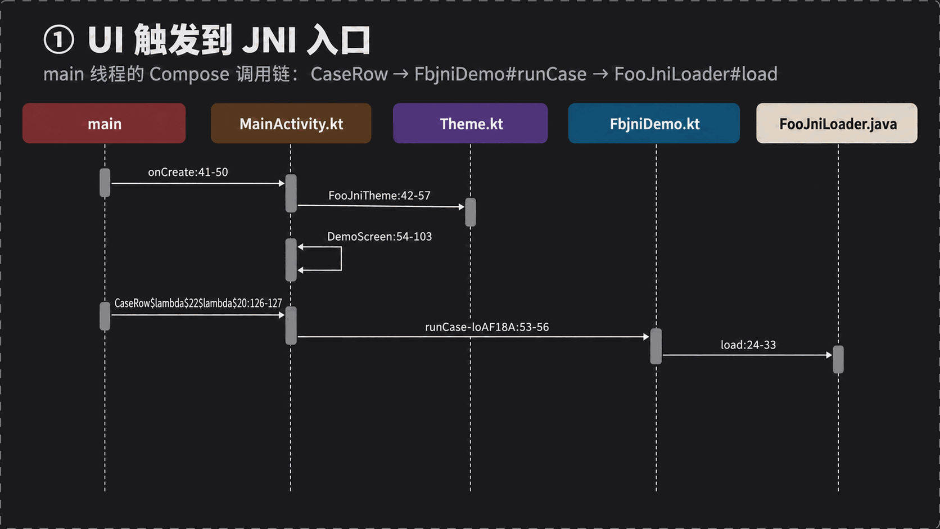
Task: Click the onCreate:41-50 message label
Action: pyautogui.click(x=188, y=172)
